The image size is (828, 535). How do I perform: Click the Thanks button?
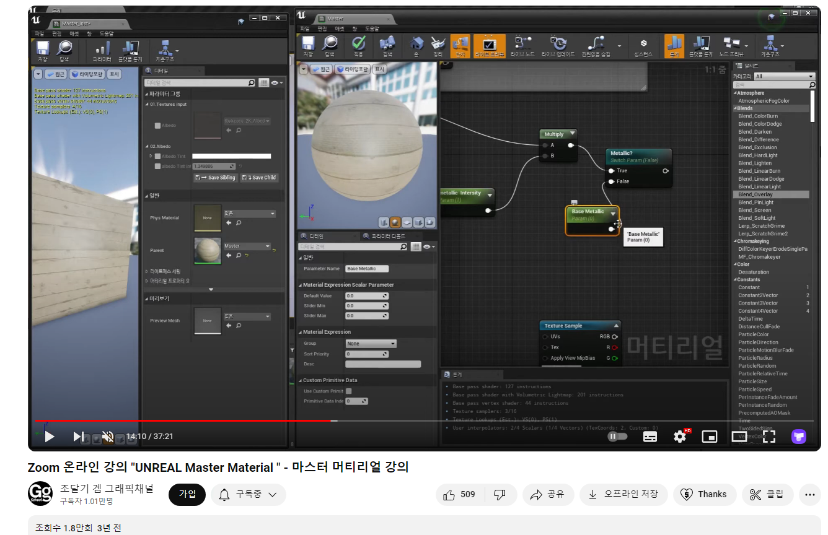tap(704, 494)
